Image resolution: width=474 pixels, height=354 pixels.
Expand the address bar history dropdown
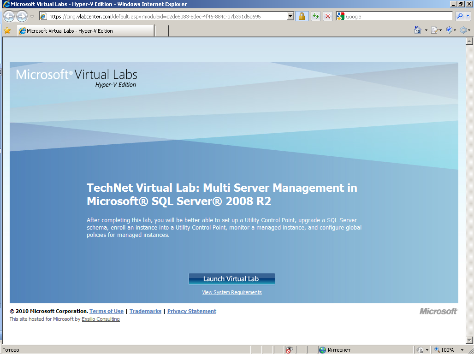(x=290, y=17)
